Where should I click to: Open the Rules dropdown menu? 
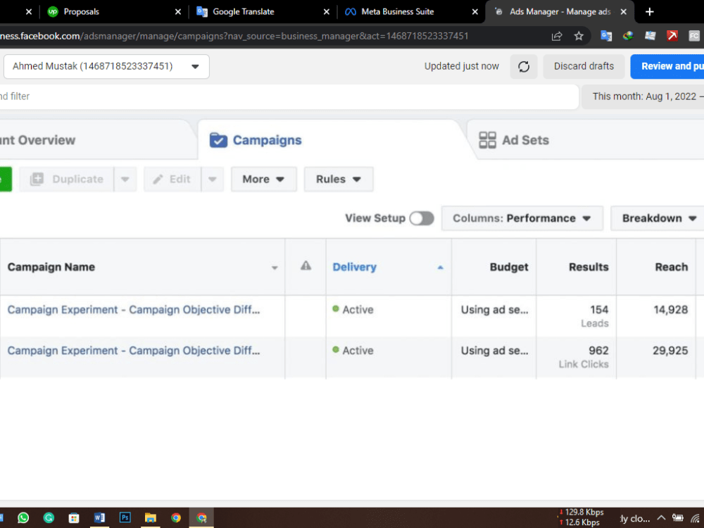pos(339,179)
